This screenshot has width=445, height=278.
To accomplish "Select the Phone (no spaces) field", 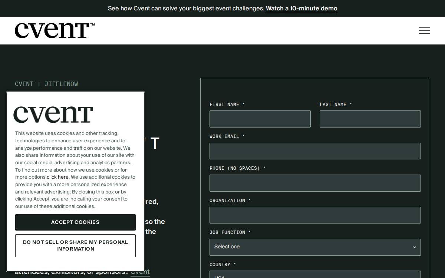I will (x=315, y=183).
